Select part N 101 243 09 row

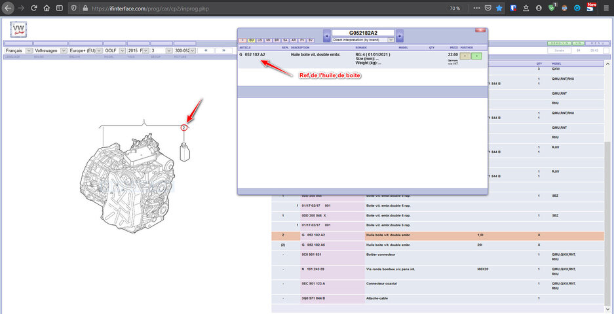click(x=437, y=271)
